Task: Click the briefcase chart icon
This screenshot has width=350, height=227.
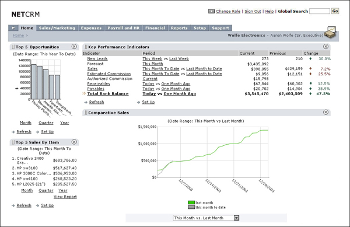Action: [330, 33]
